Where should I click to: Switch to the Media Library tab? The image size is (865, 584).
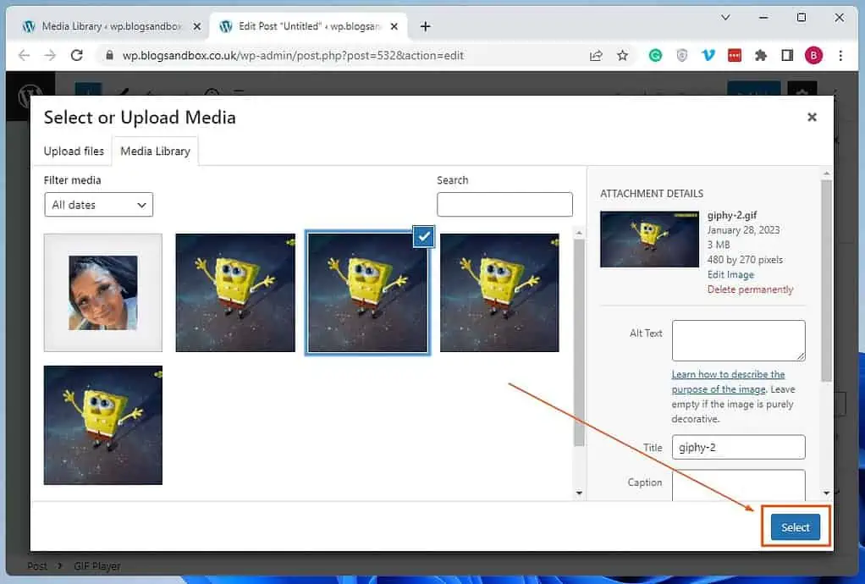[x=155, y=151]
